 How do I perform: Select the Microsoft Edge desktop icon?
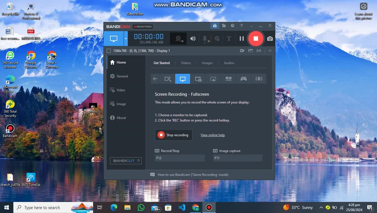tap(10, 84)
